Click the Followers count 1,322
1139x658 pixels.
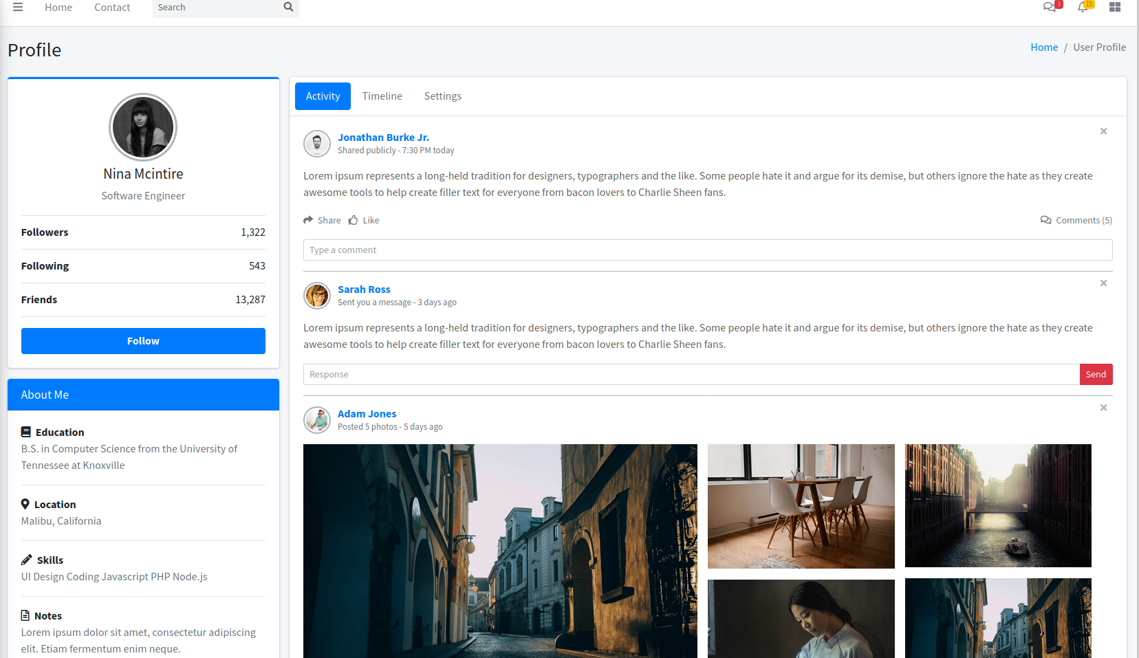tap(252, 232)
